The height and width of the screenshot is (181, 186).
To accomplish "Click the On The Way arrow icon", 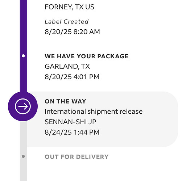I will tap(23, 106).
